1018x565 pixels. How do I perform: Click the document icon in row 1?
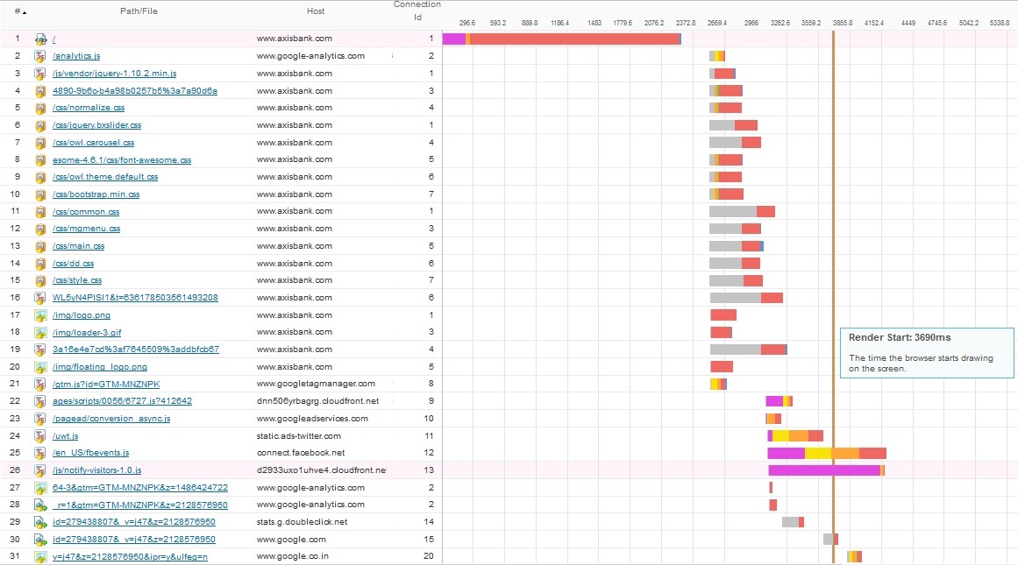pyautogui.click(x=40, y=39)
